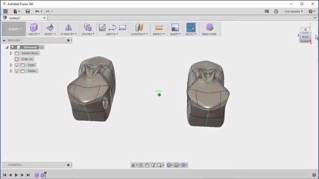Expand the Bodies folder
319x179 pixels.
[x=11, y=71]
